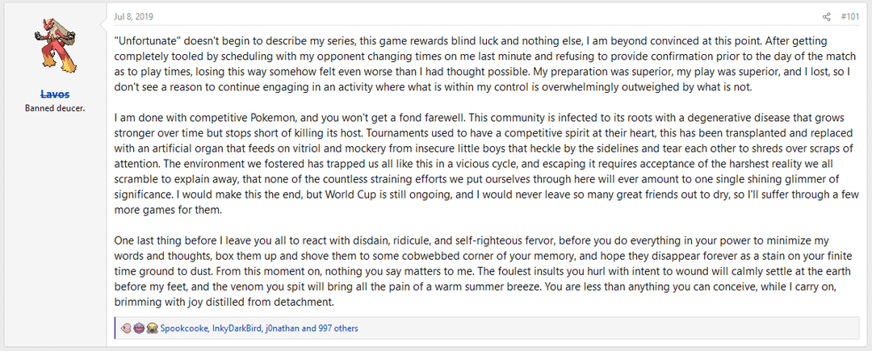Click the purple Gengar reaction icon
872x351 pixels.
138,328
